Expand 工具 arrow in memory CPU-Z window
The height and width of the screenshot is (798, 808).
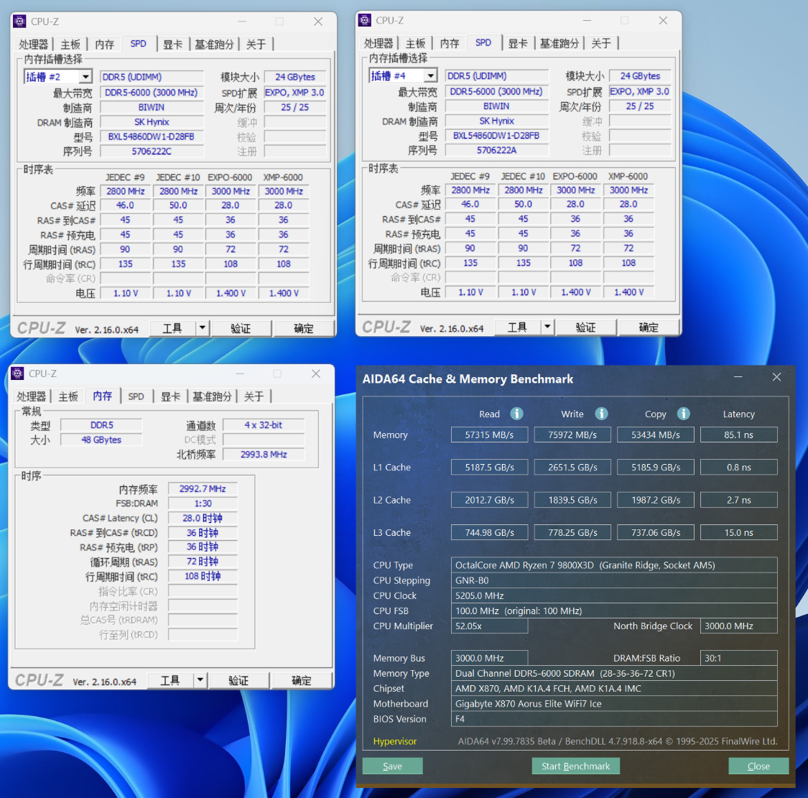click(x=200, y=680)
